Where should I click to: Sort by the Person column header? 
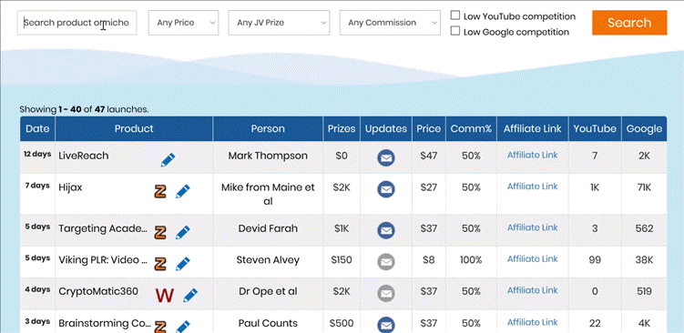coord(268,128)
